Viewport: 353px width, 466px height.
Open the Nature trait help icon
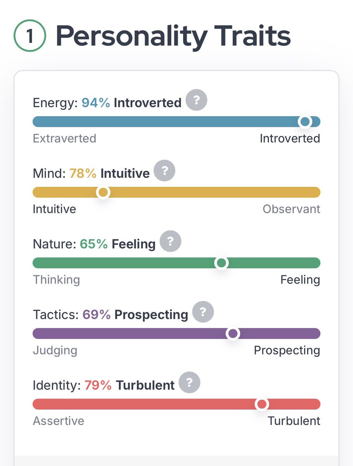(x=170, y=242)
